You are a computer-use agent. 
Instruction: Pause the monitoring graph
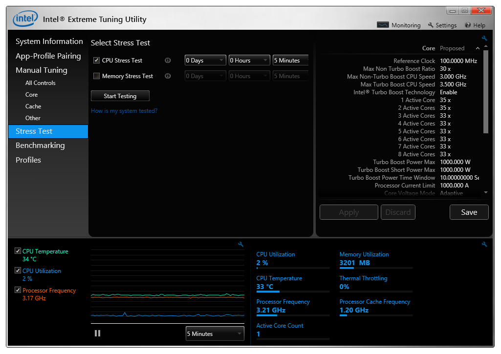(x=97, y=333)
